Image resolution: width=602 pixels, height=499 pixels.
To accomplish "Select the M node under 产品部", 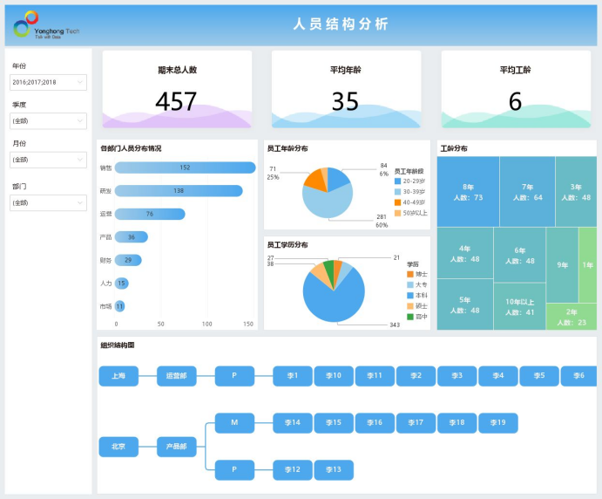I will pos(234,423).
